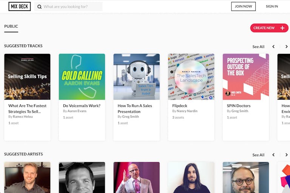
Task: Open the Prospecting Outside of the Box cover
Action: click(x=246, y=77)
